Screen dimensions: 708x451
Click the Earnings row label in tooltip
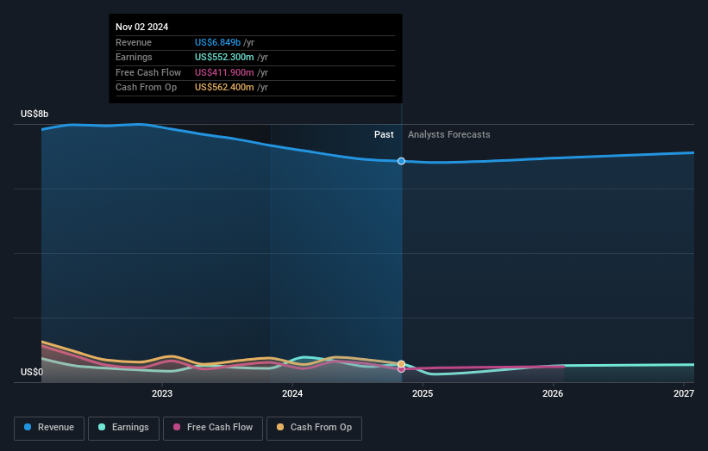click(x=134, y=57)
